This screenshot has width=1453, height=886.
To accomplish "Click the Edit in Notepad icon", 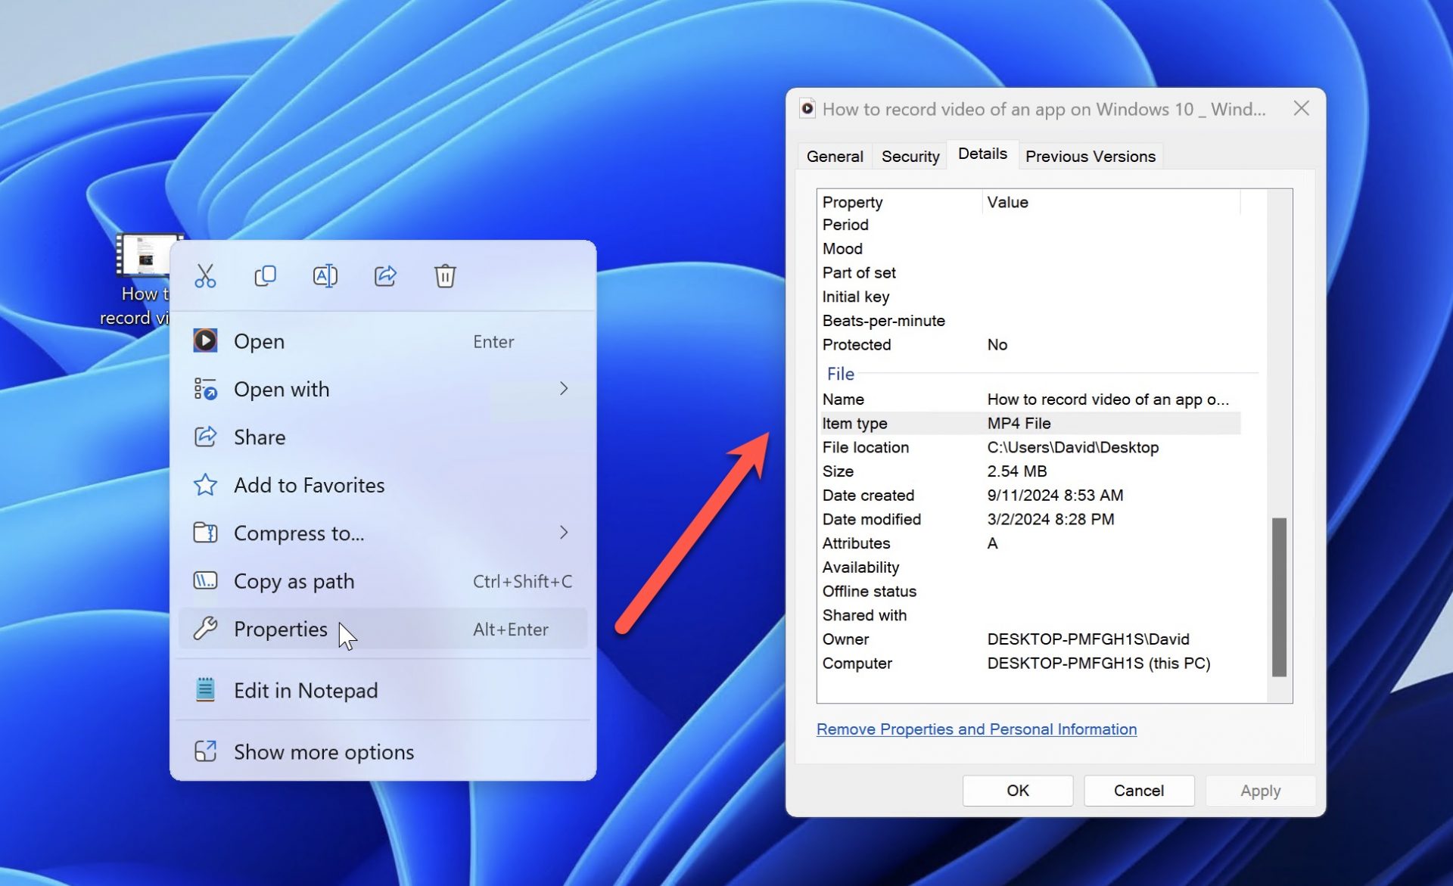I will [x=205, y=689].
